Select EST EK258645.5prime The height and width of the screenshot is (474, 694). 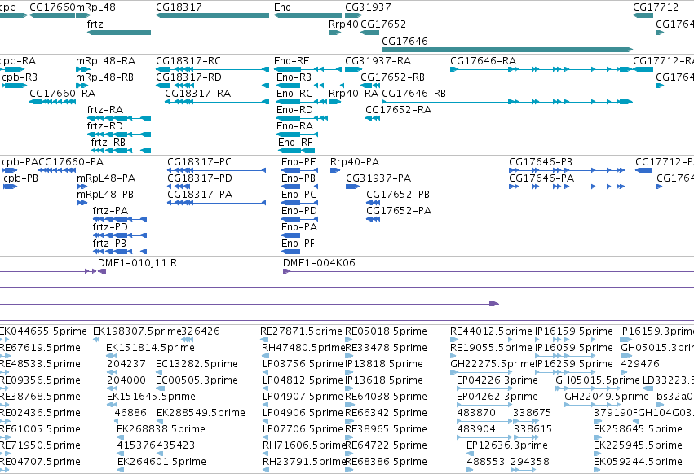tap(638, 429)
